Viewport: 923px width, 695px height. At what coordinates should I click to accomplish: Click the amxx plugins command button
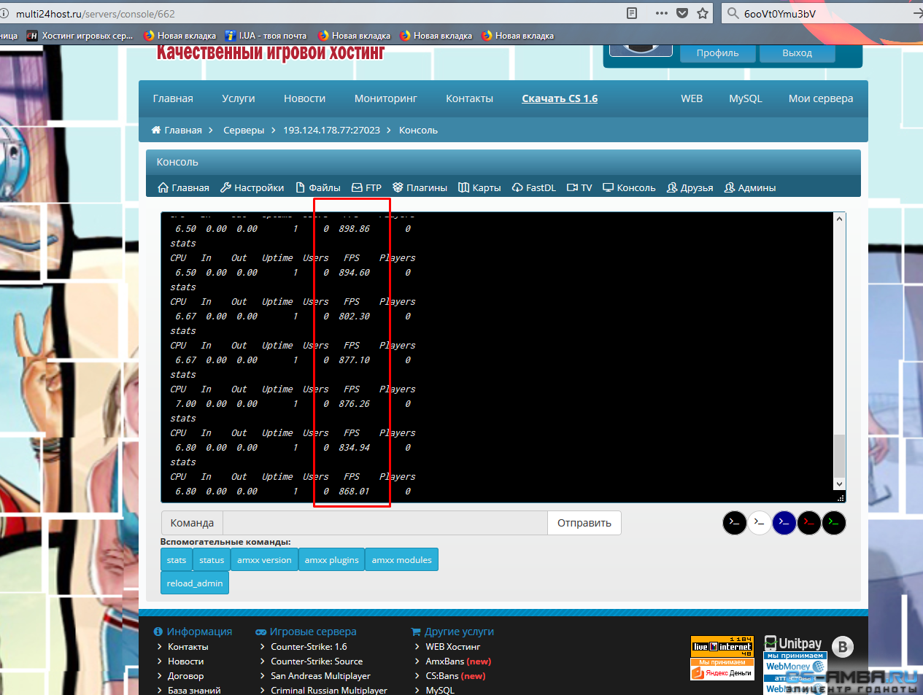pyautogui.click(x=331, y=560)
